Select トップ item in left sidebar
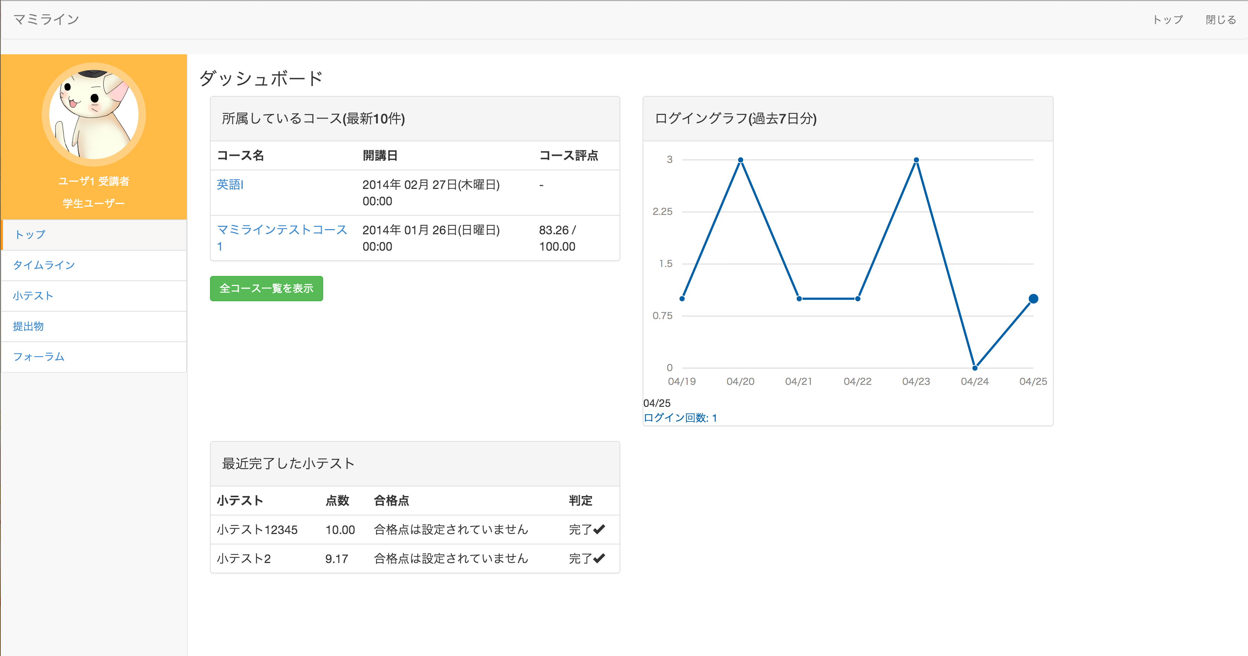 point(30,235)
